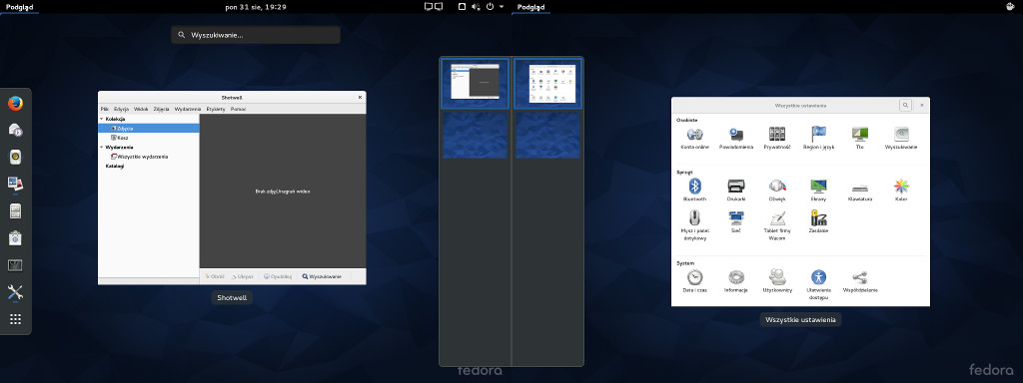This screenshot has height=383, width=1023.
Task: Collapse the Wydarzenia tree section in Shotwell
Action: (102, 148)
